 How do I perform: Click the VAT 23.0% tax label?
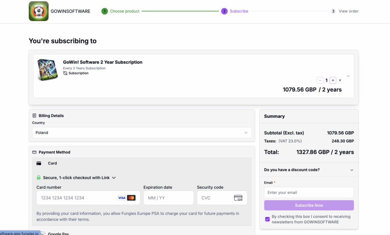(x=290, y=141)
